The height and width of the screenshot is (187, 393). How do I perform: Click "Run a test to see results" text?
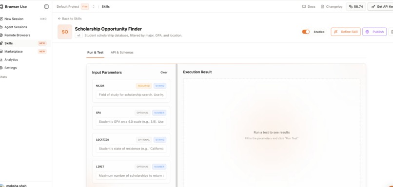tap(272, 132)
